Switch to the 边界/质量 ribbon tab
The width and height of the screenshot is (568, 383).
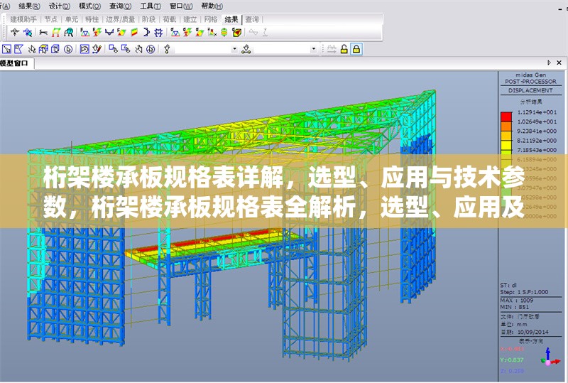[121, 19]
